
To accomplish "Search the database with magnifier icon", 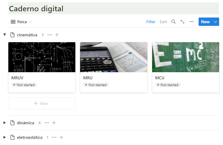I will [173, 22].
